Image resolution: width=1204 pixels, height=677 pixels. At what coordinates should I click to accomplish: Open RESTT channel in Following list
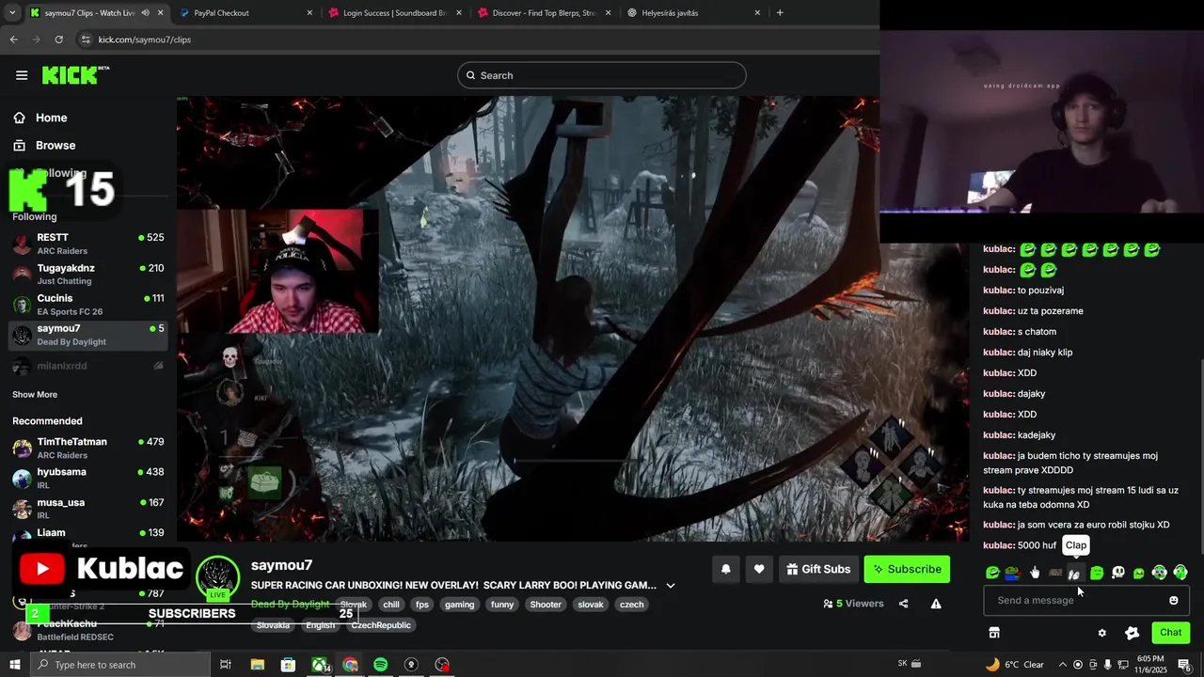[x=88, y=244]
